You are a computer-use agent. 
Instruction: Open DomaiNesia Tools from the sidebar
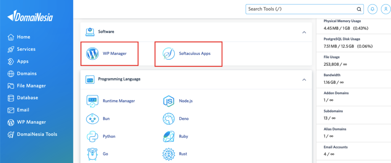click(x=37, y=135)
